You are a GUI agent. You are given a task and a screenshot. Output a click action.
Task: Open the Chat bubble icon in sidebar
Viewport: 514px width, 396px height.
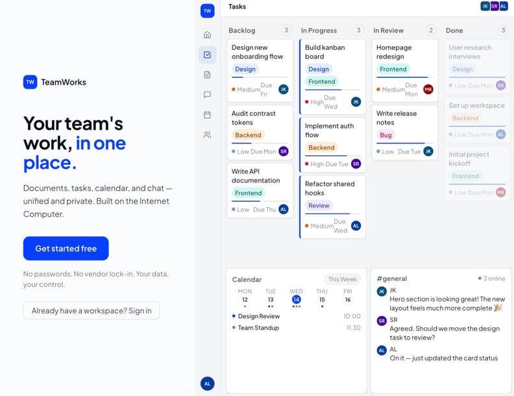tap(207, 95)
